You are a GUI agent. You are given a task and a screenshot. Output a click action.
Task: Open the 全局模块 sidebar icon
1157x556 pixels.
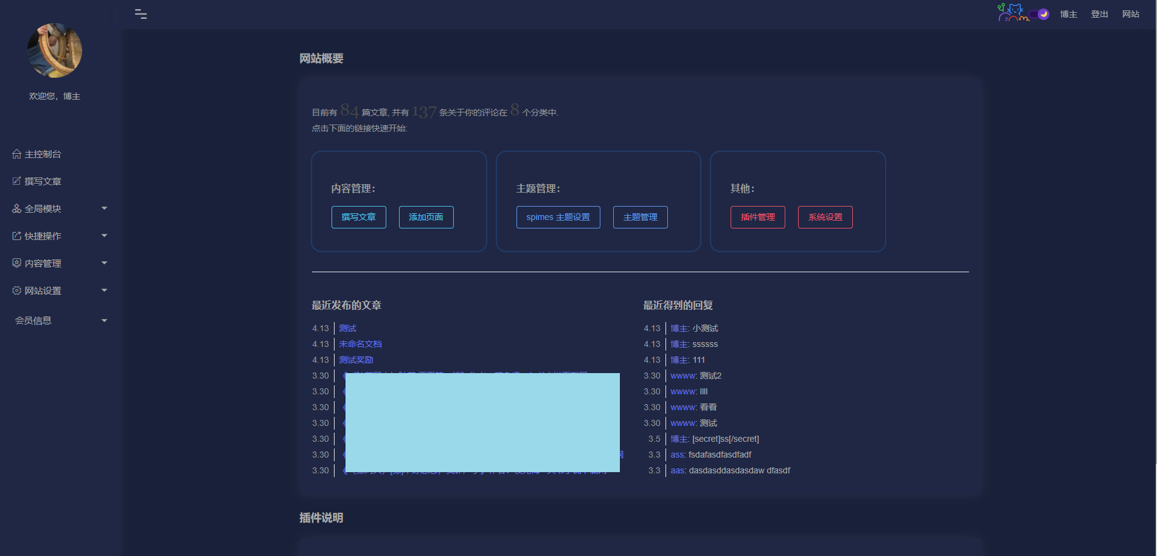[x=16, y=208]
